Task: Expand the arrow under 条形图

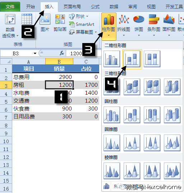Action: [x=154, y=36]
